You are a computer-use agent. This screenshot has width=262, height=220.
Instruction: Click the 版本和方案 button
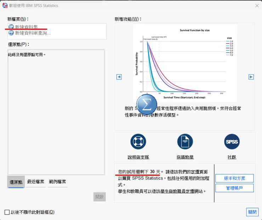pos(234,178)
